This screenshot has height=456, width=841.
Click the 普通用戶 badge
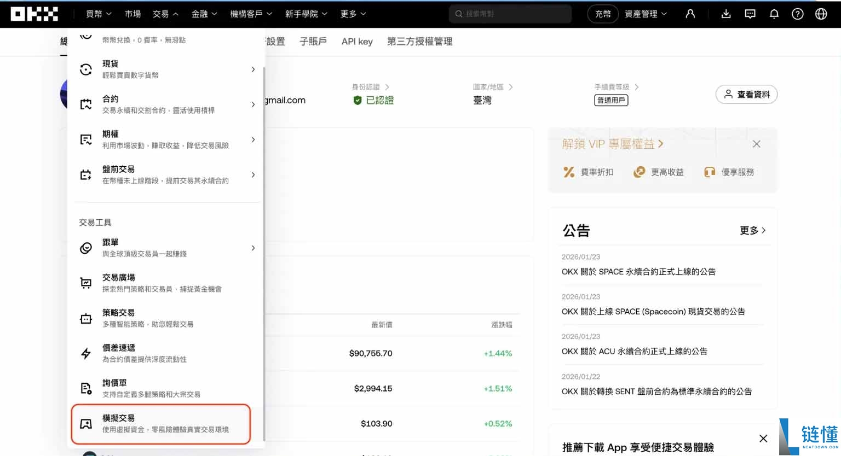[611, 100]
